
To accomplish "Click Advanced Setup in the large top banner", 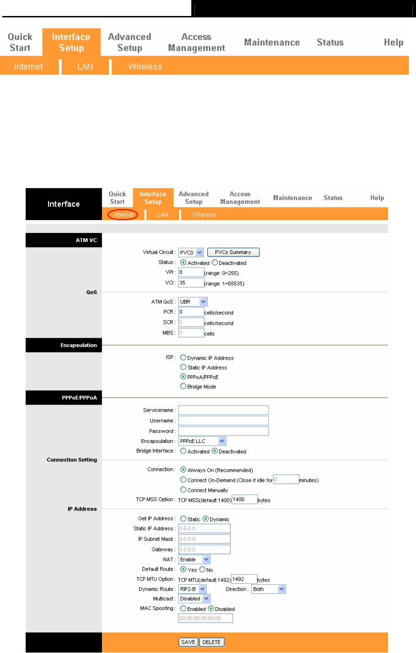I will point(130,43).
